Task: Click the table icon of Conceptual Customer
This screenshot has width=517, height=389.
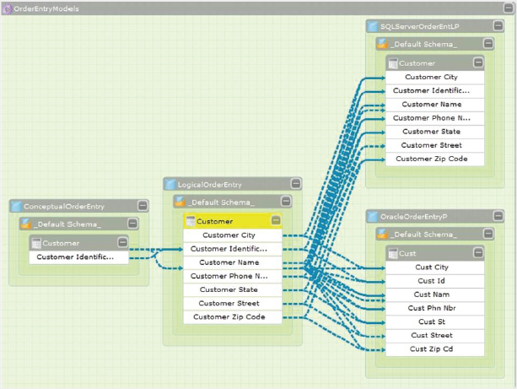Action: pyautogui.click(x=36, y=244)
